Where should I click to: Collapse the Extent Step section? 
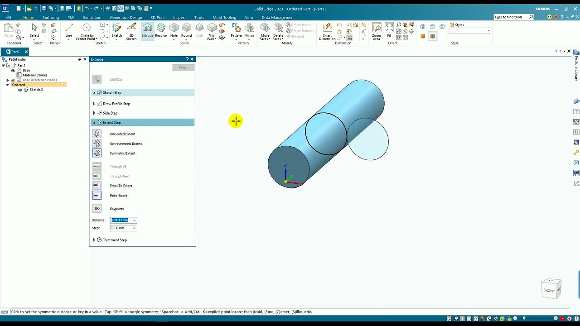[x=94, y=123]
